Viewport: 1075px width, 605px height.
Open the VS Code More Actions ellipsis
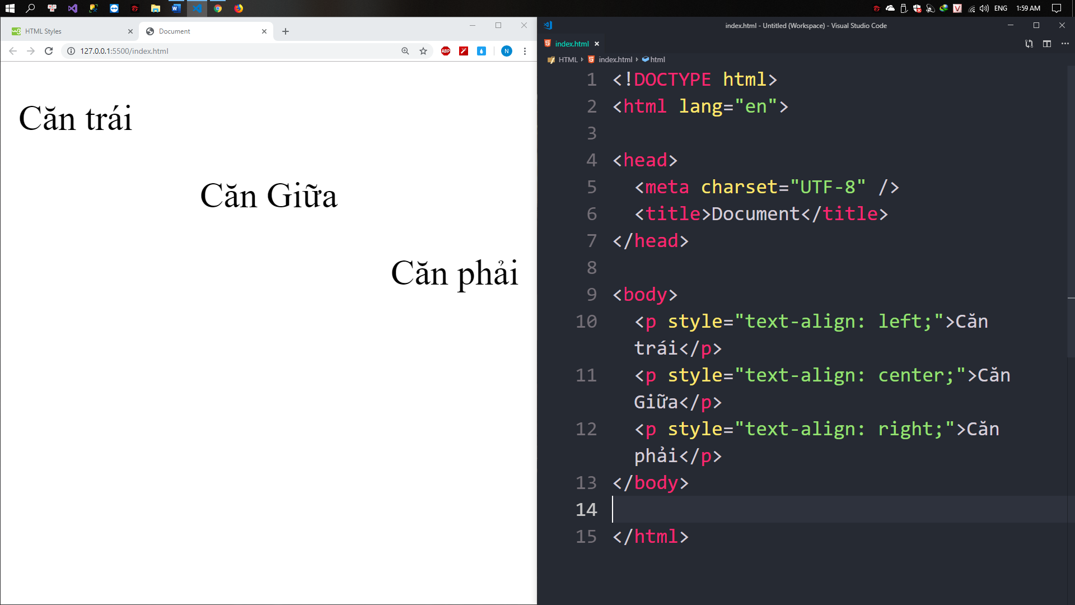(x=1065, y=44)
